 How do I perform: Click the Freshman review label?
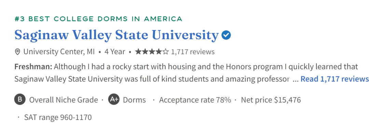pyautogui.click(x=33, y=67)
